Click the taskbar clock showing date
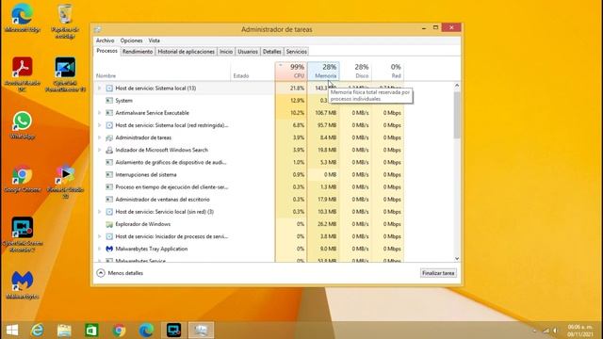The height and width of the screenshot is (339, 603). [580, 331]
